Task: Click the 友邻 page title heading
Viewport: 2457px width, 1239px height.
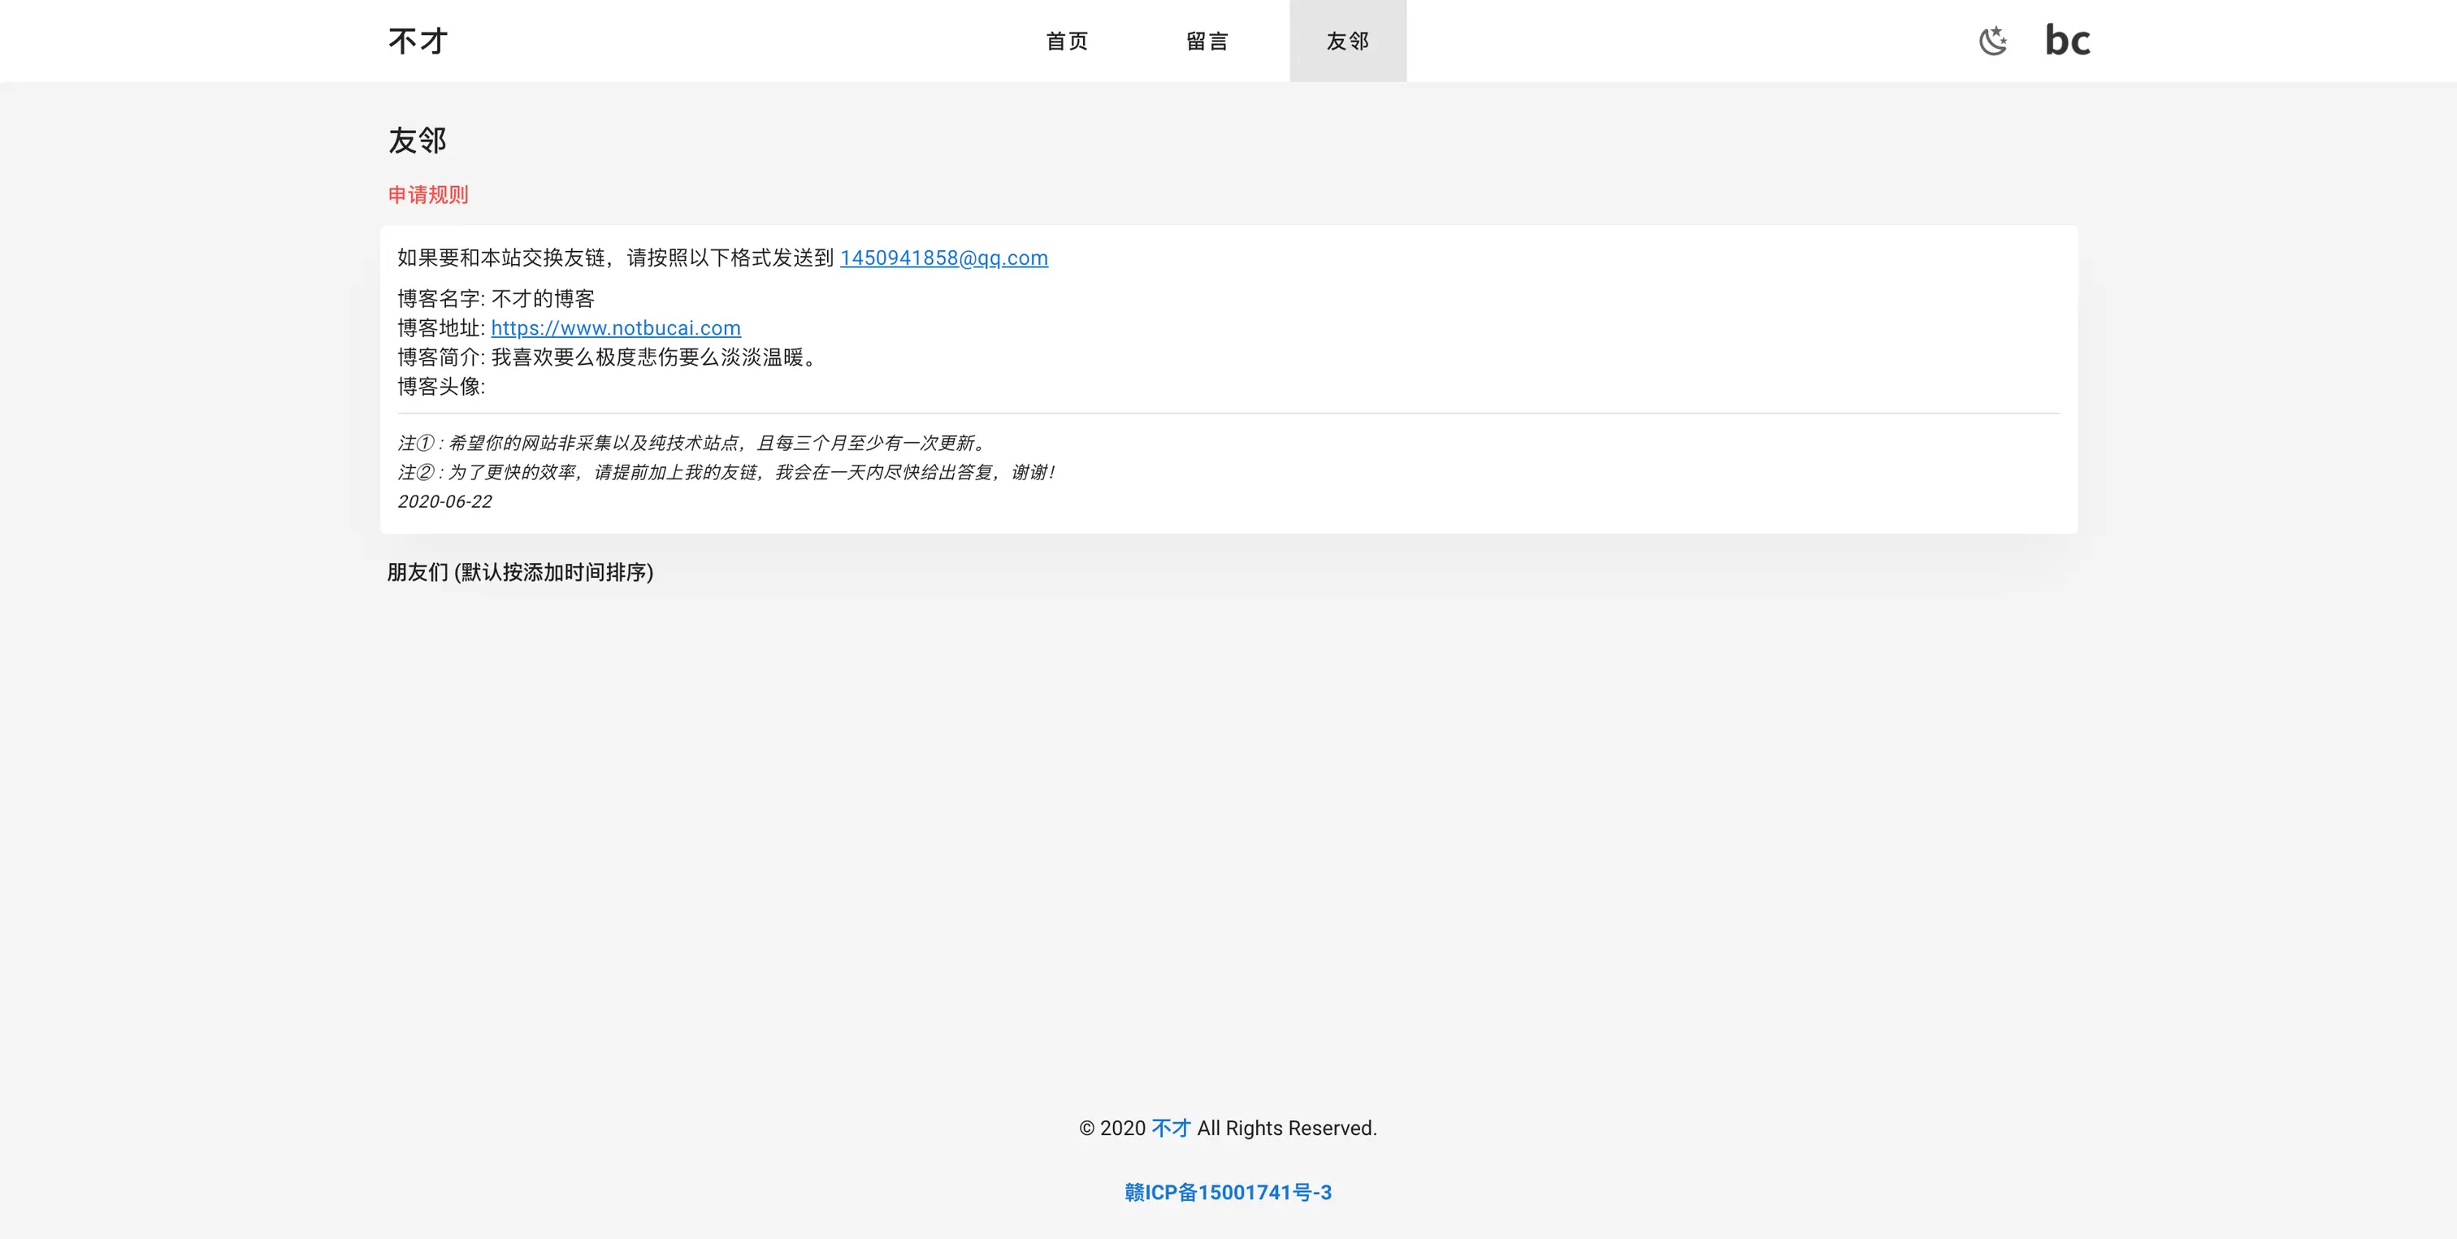Action: (x=417, y=141)
